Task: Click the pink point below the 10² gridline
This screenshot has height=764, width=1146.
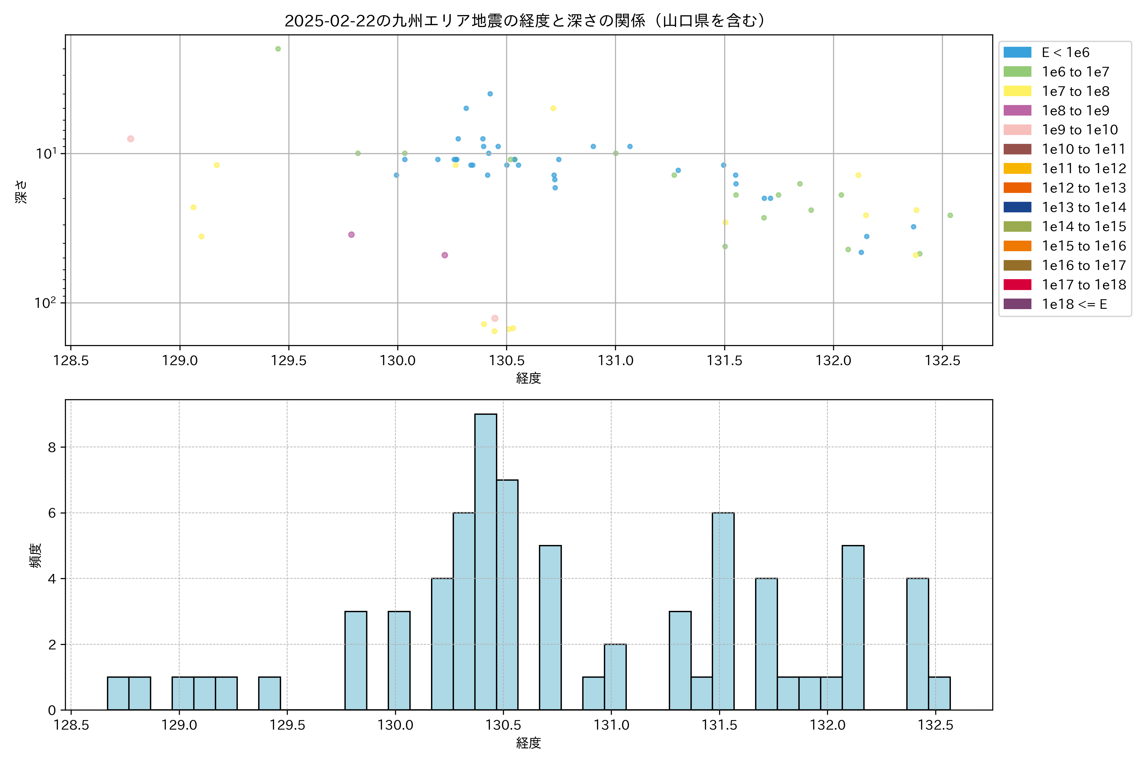Action: (x=495, y=318)
